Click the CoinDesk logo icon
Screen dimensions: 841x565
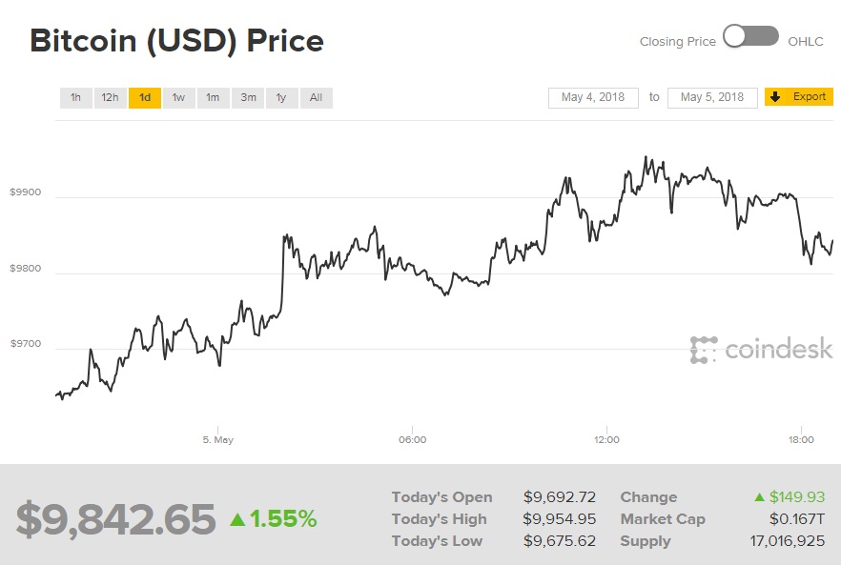pyautogui.click(x=703, y=350)
